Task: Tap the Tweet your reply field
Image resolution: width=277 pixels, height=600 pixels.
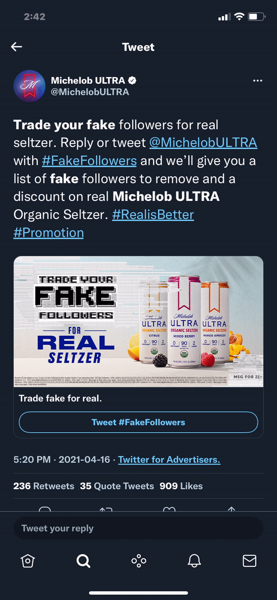Action: click(138, 528)
